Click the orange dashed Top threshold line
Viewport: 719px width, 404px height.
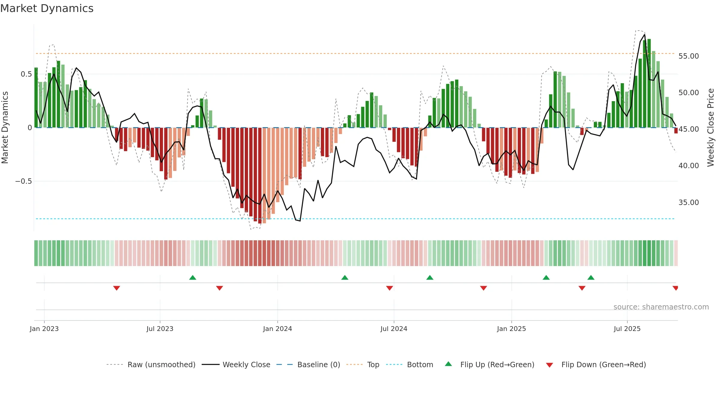(355, 54)
